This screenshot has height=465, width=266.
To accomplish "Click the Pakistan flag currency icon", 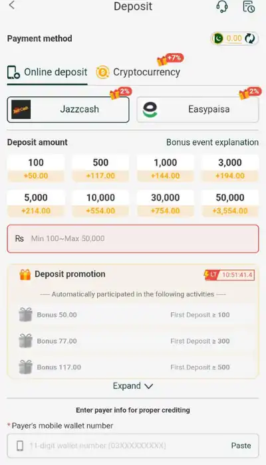I will (x=218, y=39).
